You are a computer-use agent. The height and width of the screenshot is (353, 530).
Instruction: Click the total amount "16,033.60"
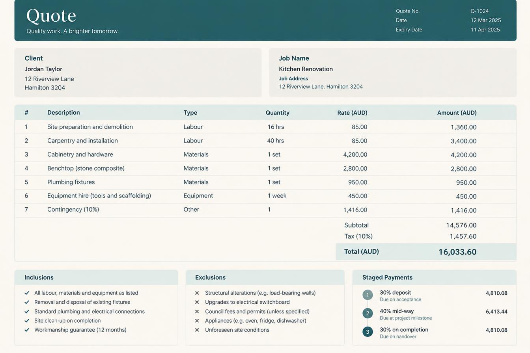457,252
